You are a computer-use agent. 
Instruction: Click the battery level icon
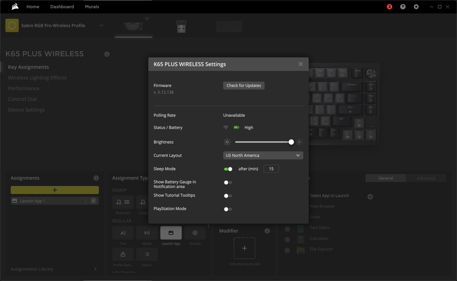[x=237, y=127]
